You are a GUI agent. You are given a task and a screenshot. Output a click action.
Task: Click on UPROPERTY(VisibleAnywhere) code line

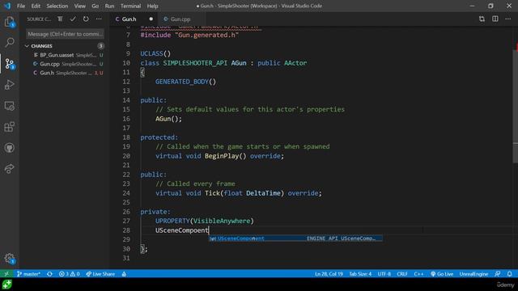pyautogui.click(x=205, y=221)
